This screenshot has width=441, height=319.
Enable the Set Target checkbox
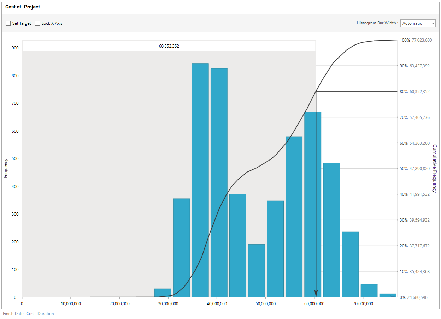coord(8,23)
